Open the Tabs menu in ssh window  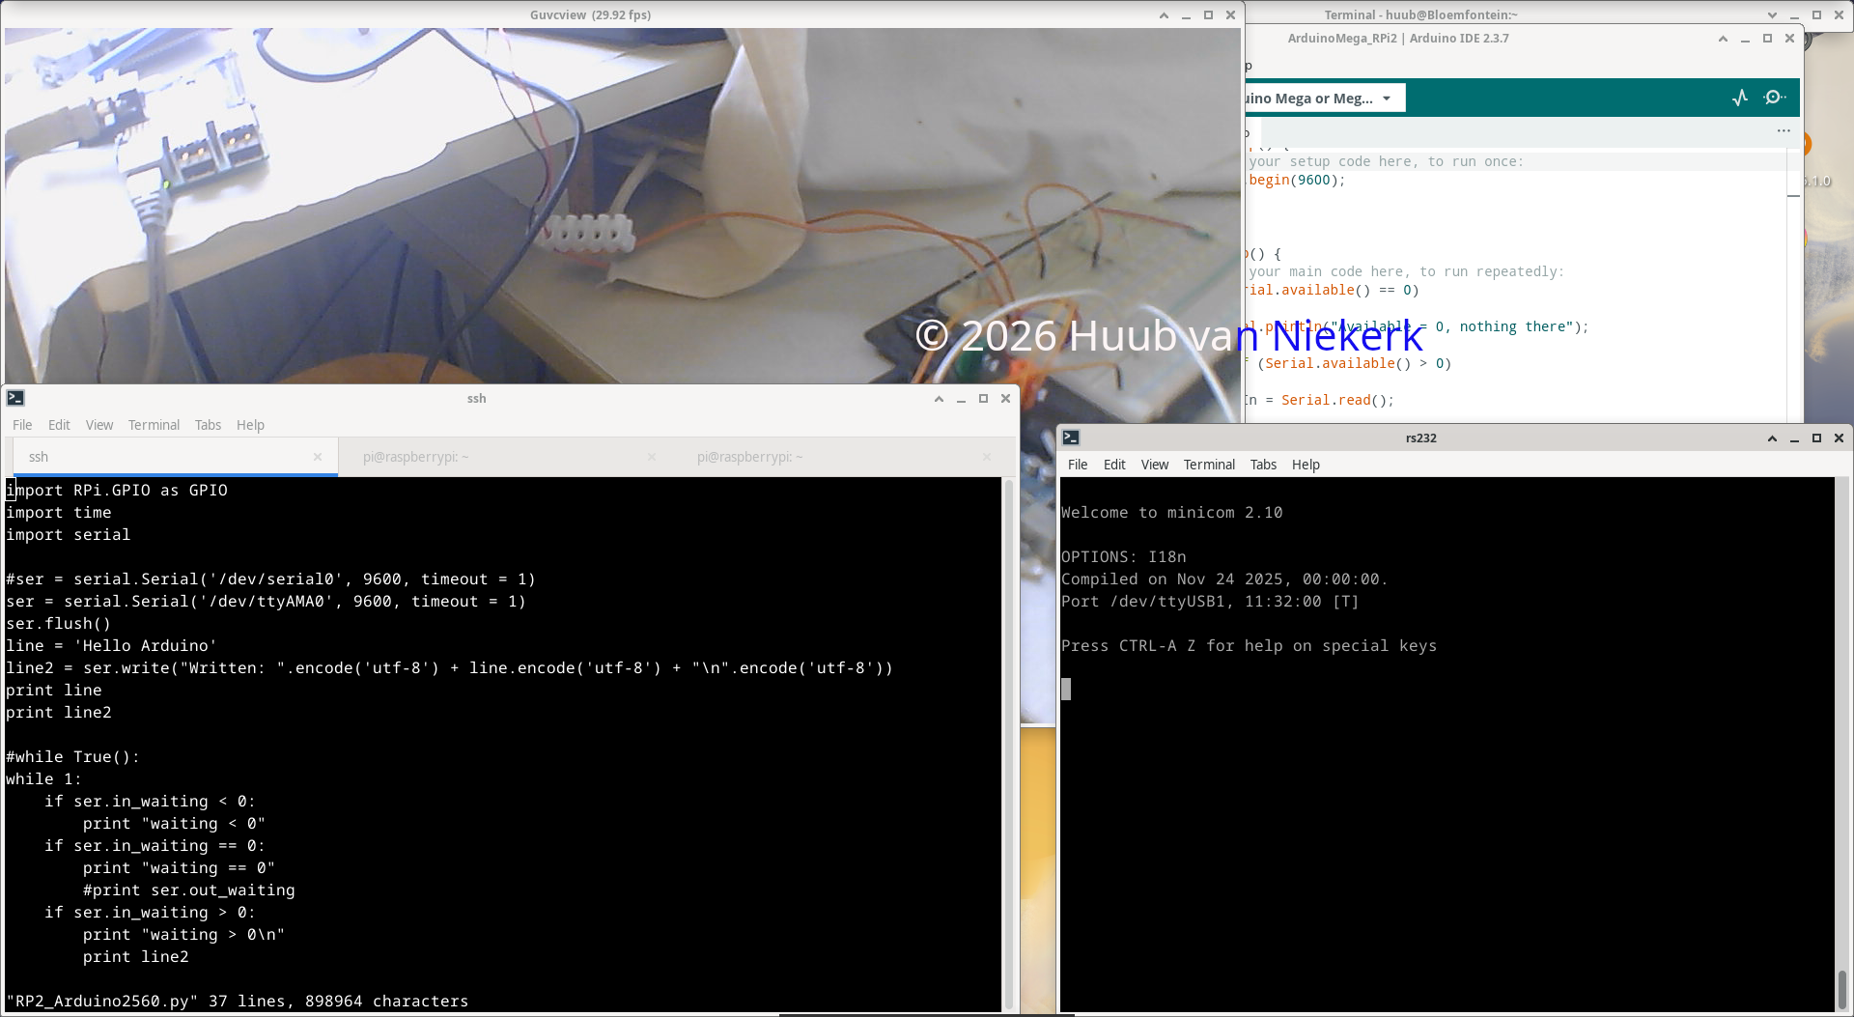[208, 425]
